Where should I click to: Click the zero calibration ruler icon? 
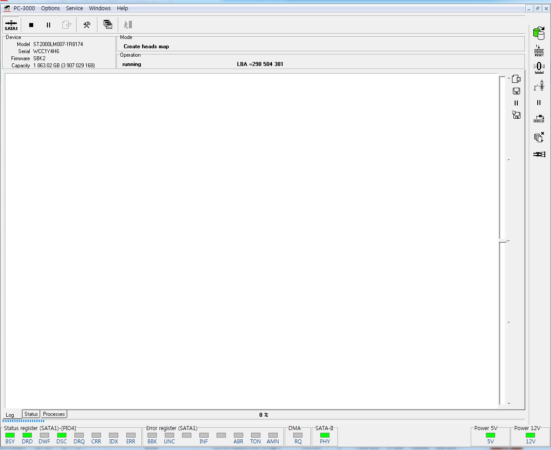539,68
